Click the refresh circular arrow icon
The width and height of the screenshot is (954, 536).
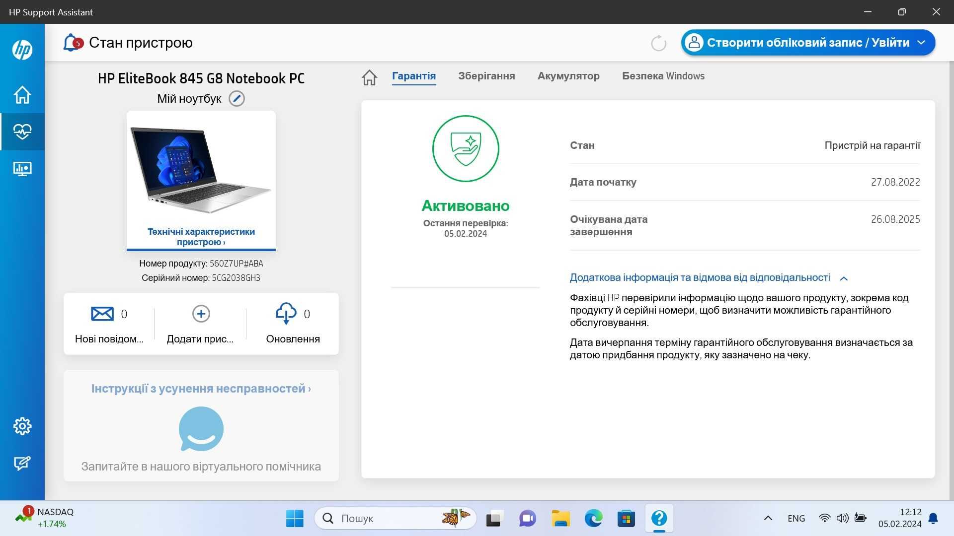658,43
